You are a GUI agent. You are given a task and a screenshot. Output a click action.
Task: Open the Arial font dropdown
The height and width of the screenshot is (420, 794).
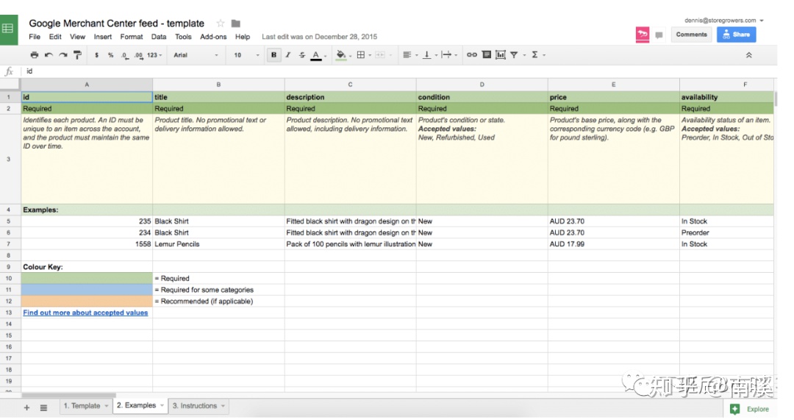[196, 54]
